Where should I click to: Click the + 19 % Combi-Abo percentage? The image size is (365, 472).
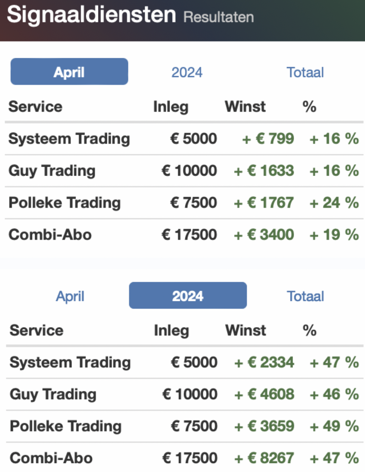[334, 235]
